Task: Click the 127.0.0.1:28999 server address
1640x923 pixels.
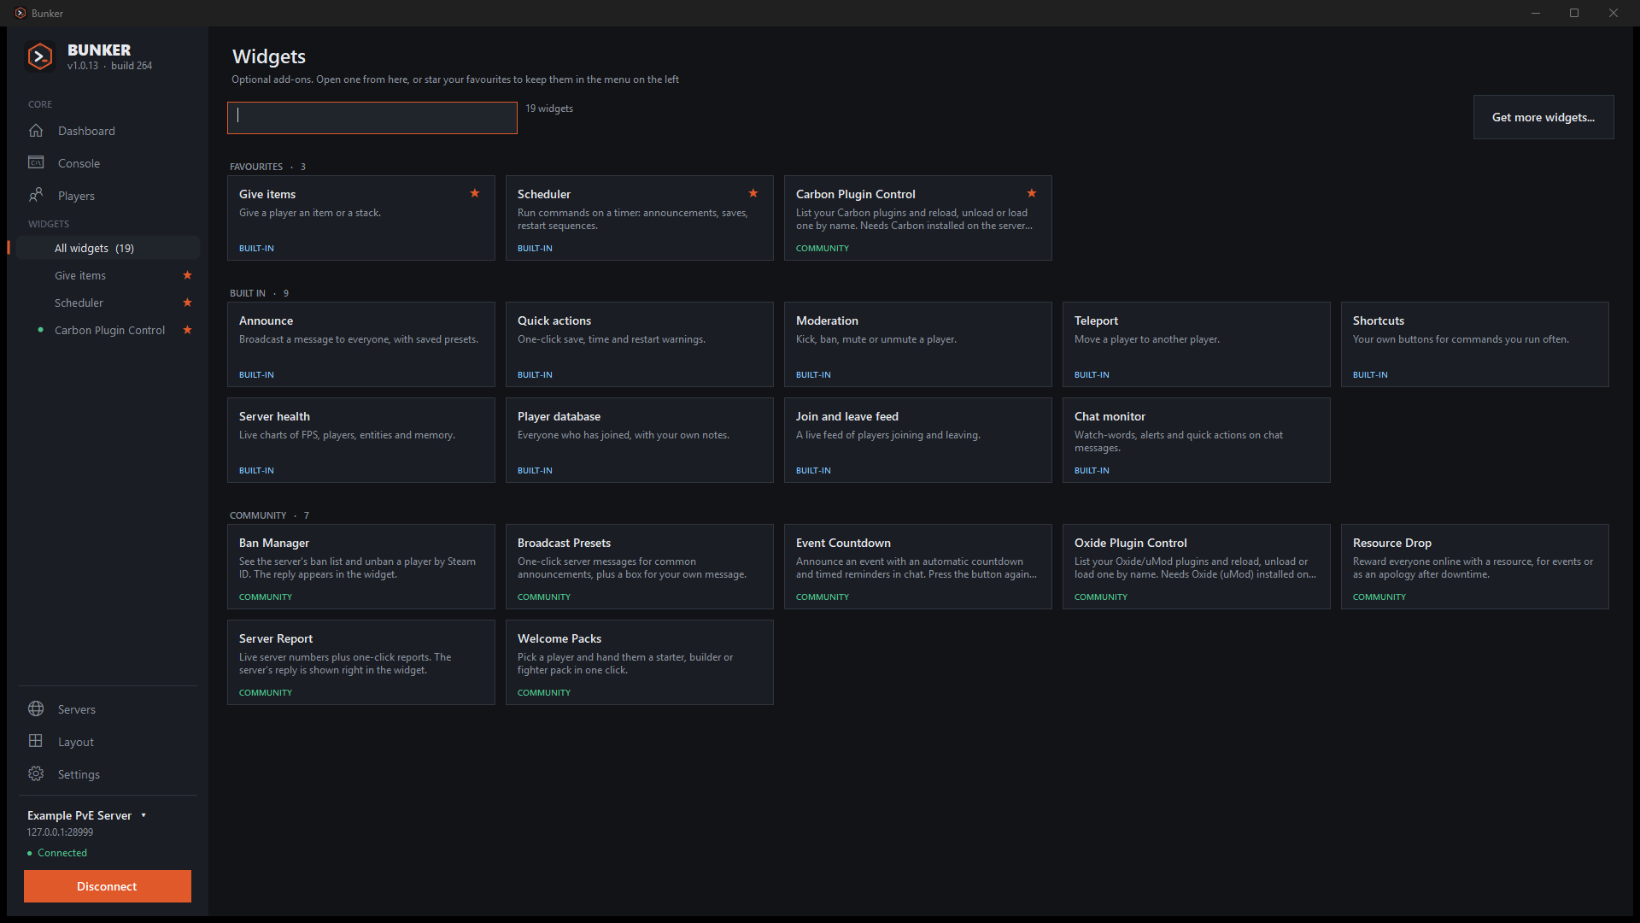Action: (60, 832)
